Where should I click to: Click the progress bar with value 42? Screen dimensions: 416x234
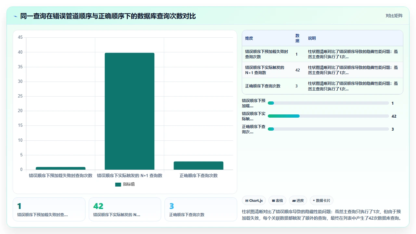328,116
